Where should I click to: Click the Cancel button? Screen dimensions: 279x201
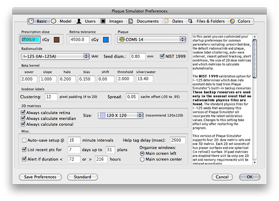(222, 177)
